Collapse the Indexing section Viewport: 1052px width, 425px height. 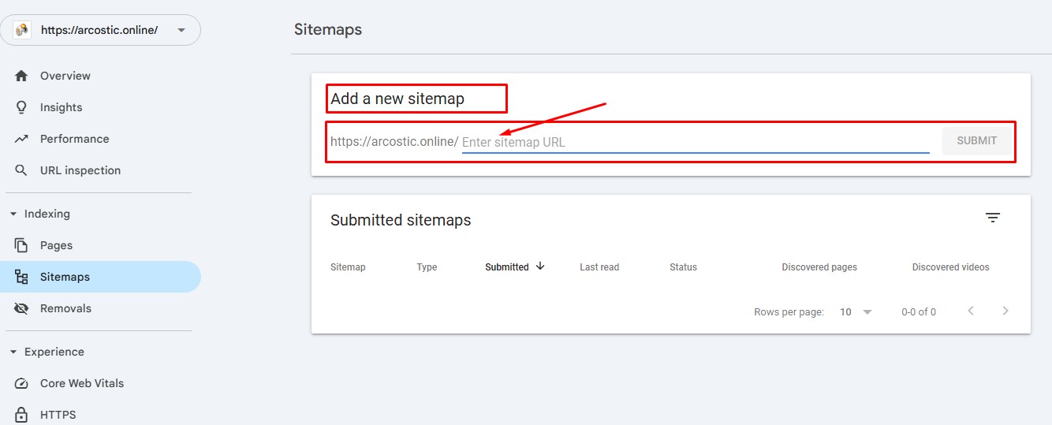coord(13,214)
